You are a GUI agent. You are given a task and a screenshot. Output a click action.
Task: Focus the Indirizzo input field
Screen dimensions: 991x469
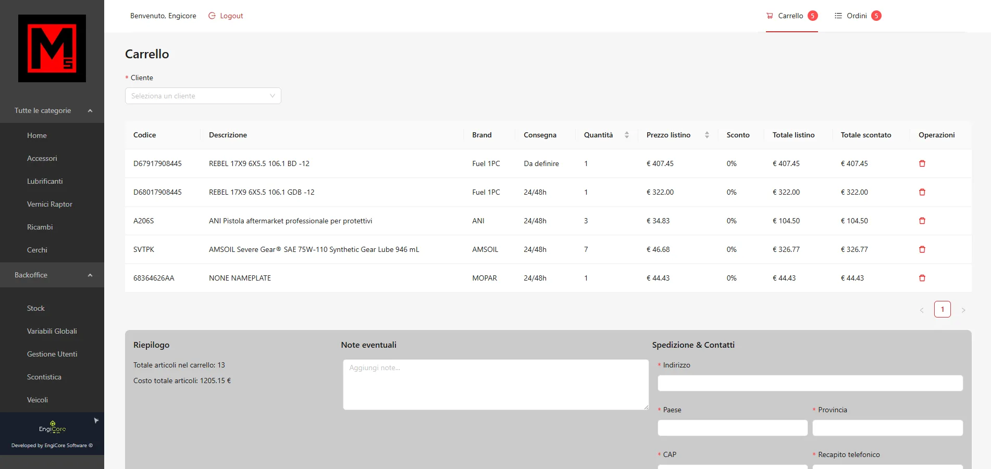tap(810, 383)
